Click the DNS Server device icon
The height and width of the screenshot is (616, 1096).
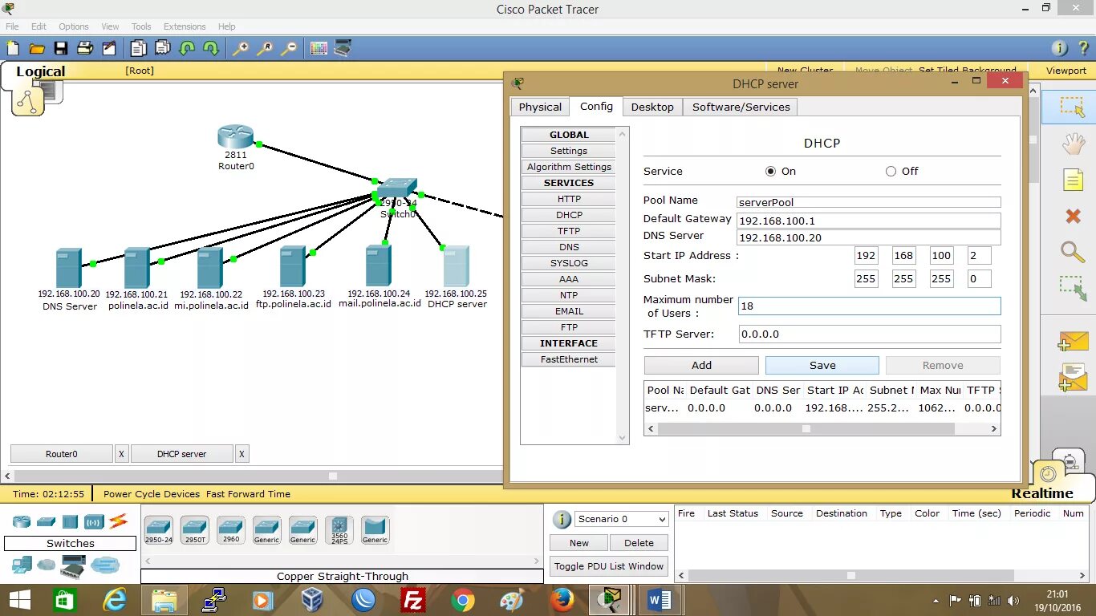68,268
